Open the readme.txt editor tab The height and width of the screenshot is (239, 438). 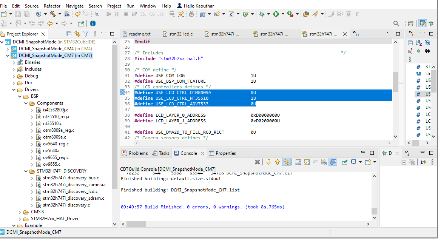click(x=139, y=34)
